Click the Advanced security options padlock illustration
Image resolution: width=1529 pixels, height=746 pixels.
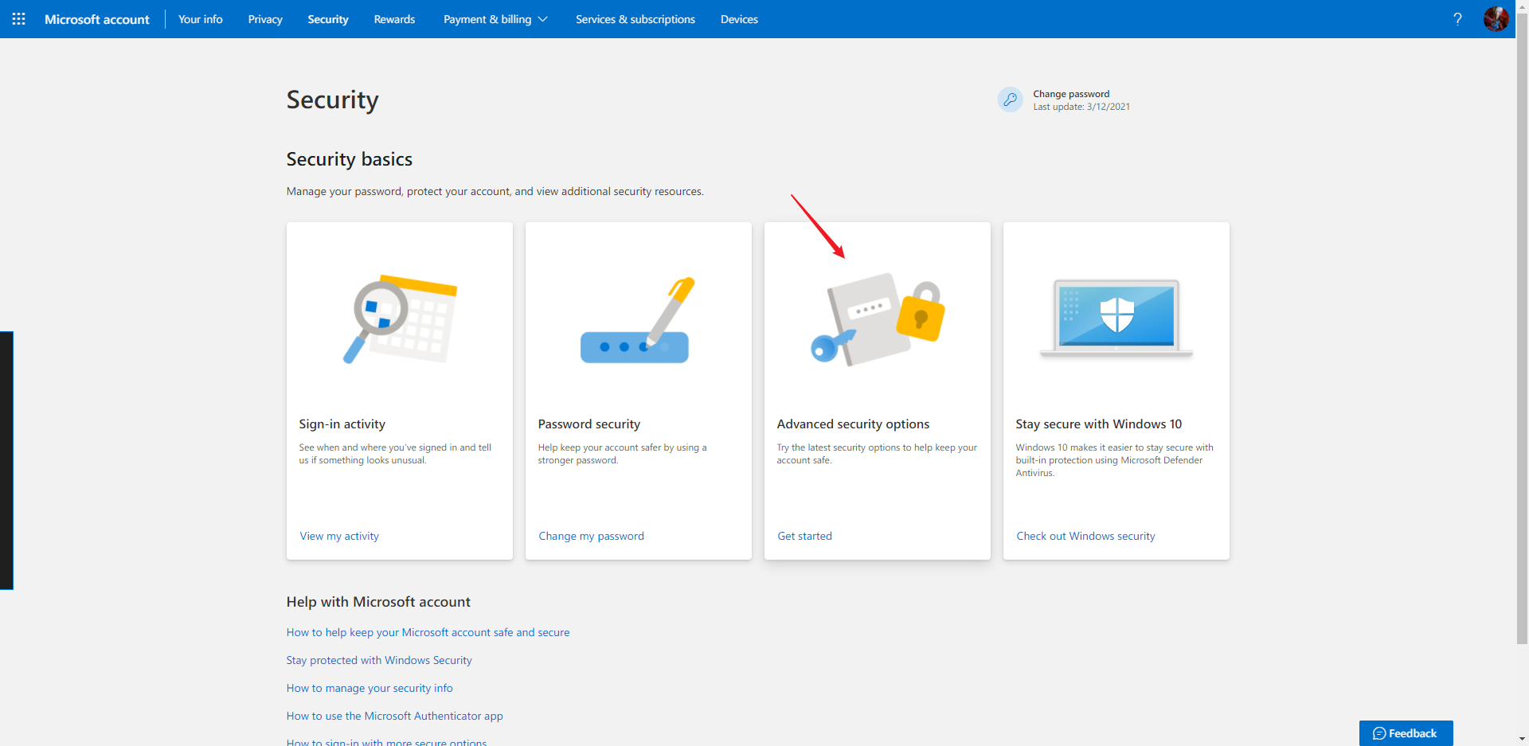[876, 318]
